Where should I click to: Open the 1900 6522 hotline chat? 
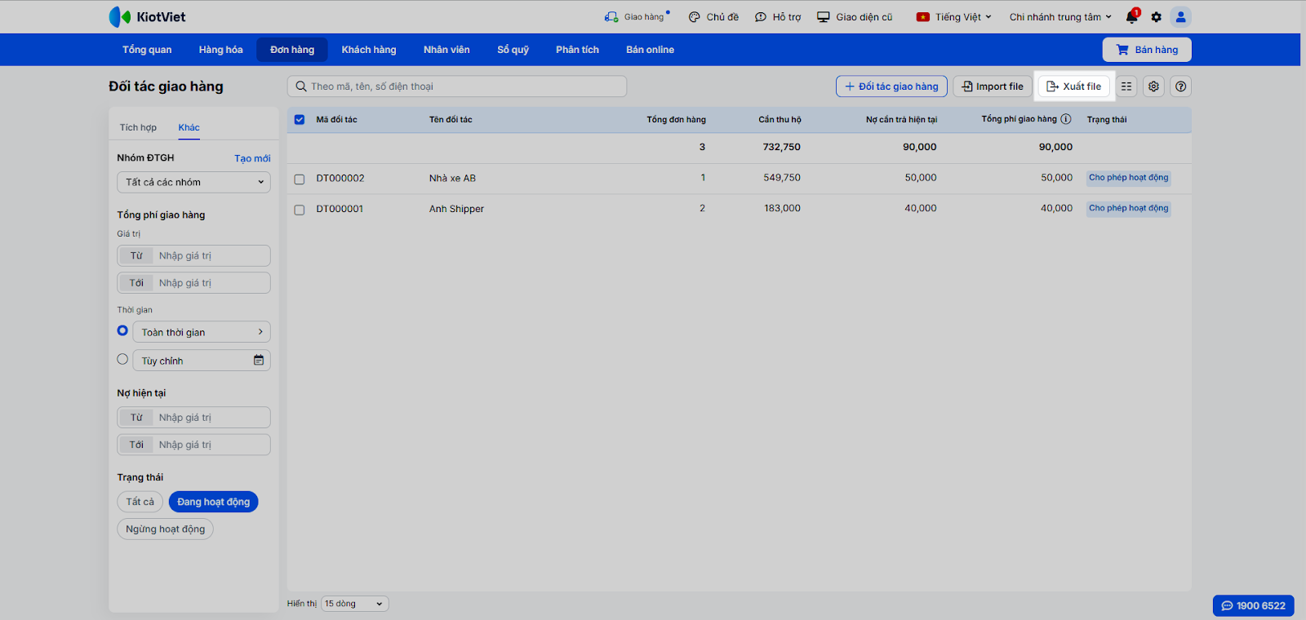click(x=1254, y=605)
